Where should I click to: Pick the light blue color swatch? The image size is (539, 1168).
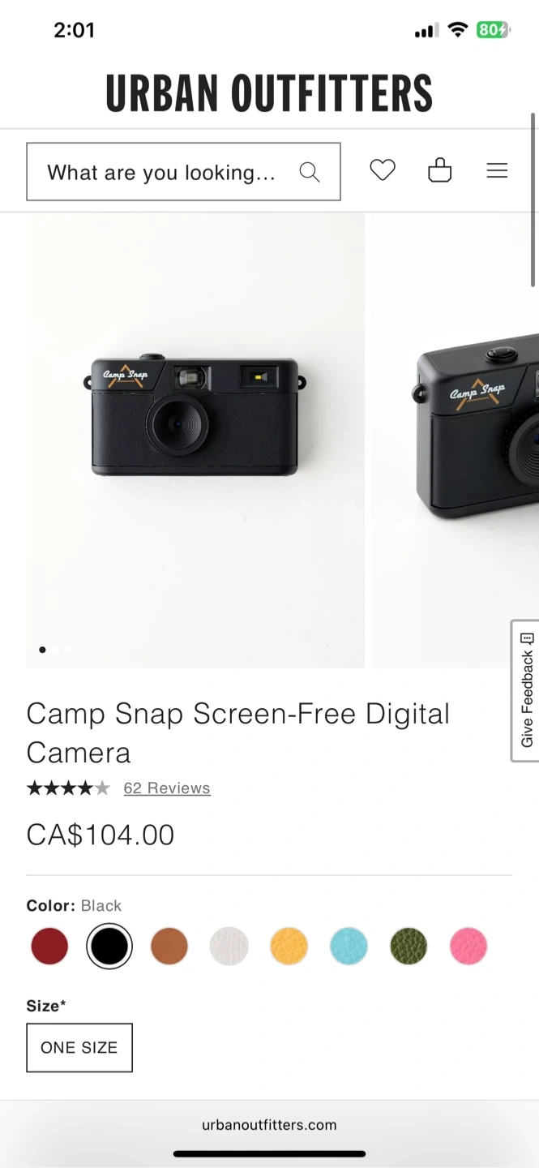point(349,946)
